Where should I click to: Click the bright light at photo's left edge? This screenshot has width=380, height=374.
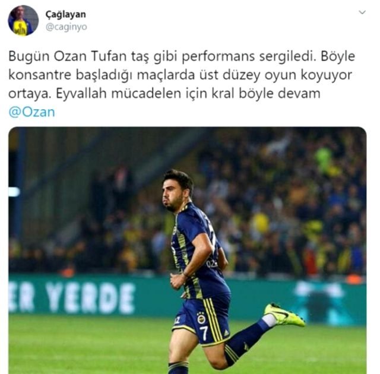(x=14, y=192)
